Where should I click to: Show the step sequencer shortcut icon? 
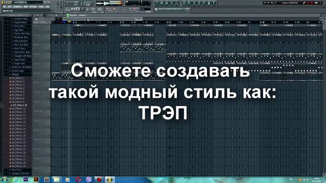click(162, 3)
